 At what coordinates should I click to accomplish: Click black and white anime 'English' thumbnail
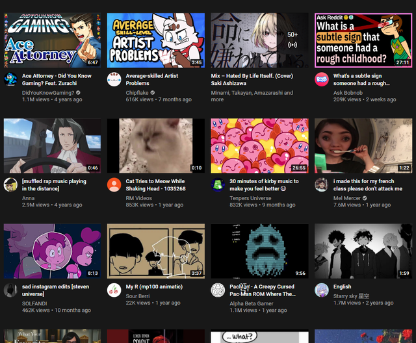(363, 251)
